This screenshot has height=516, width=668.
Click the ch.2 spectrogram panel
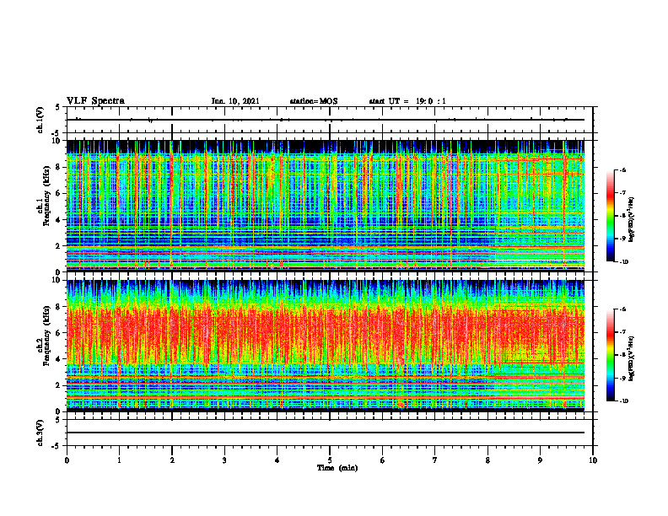(x=326, y=346)
